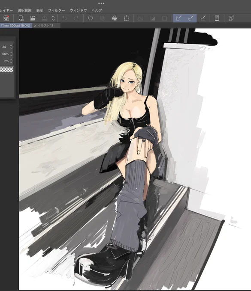Open the ヘルプ menu
251x291 pixels.
97,10
